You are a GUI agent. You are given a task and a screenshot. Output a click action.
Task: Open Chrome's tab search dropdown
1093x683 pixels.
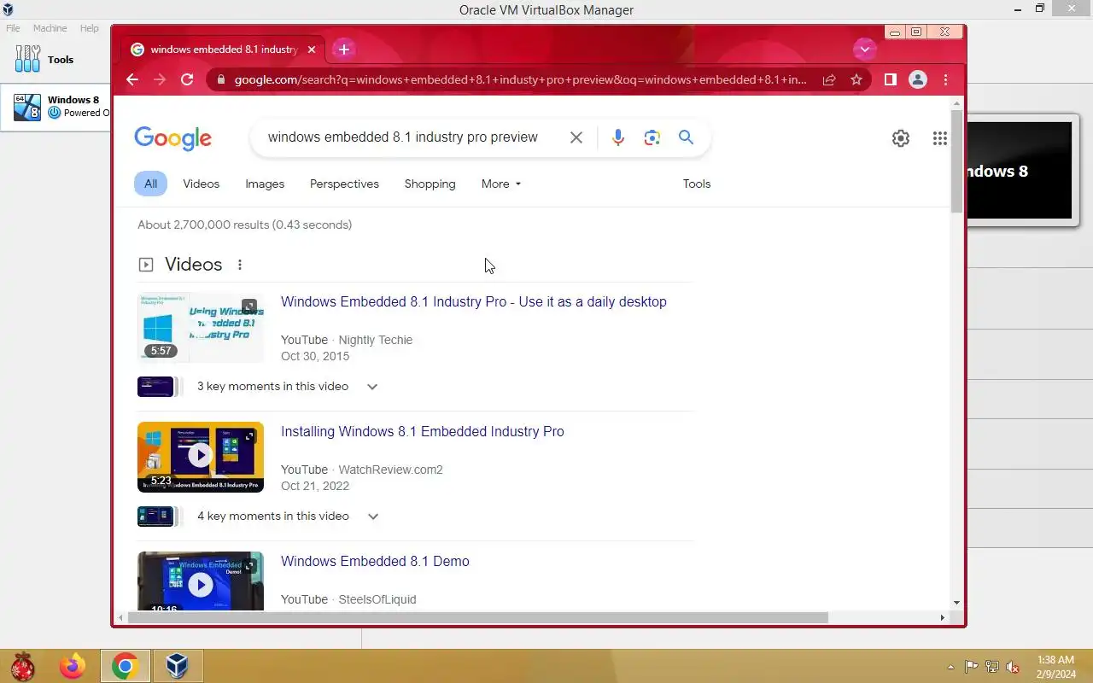pos(865,50)
